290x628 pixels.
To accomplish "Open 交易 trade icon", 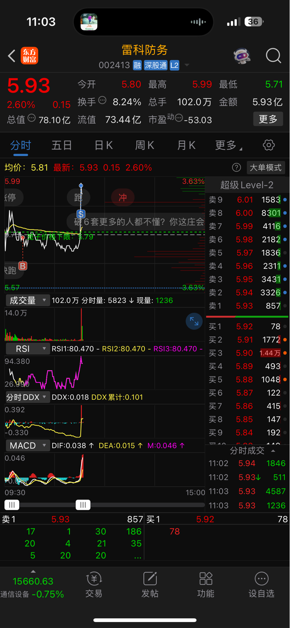I will pyautogui.click(x=94, y=585).
